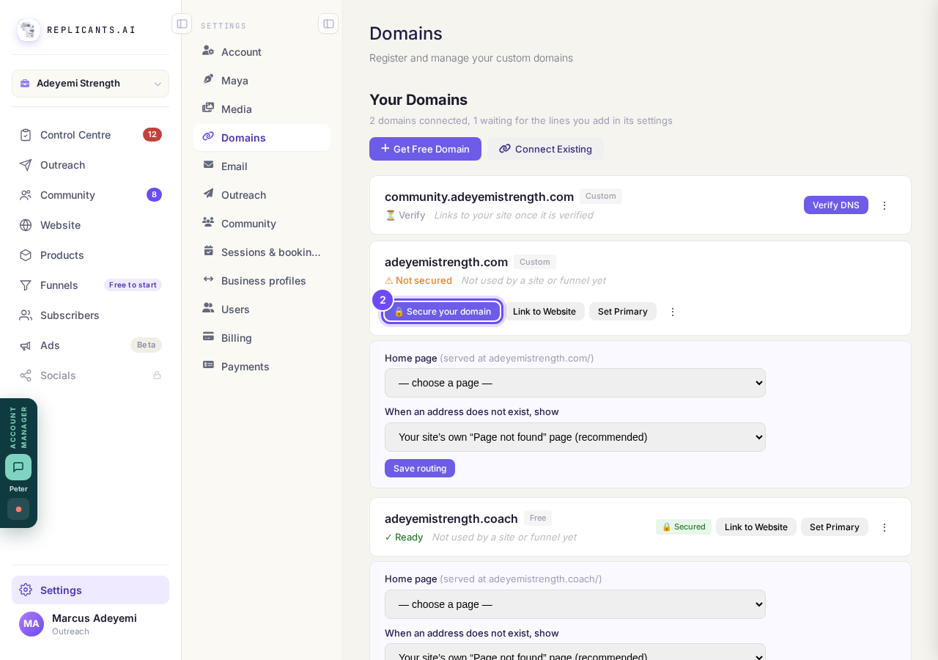Link adeyemistrength.com to website

pos(544,312)
